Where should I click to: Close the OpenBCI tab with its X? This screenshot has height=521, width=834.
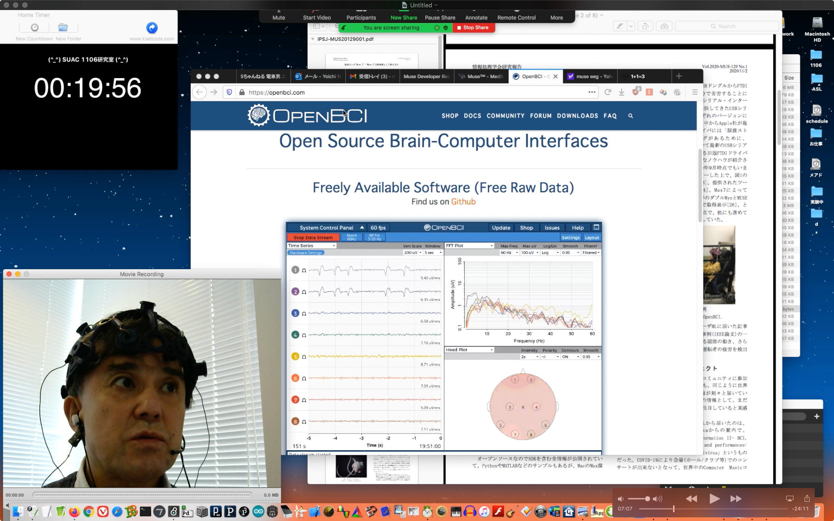click(555, 76)
